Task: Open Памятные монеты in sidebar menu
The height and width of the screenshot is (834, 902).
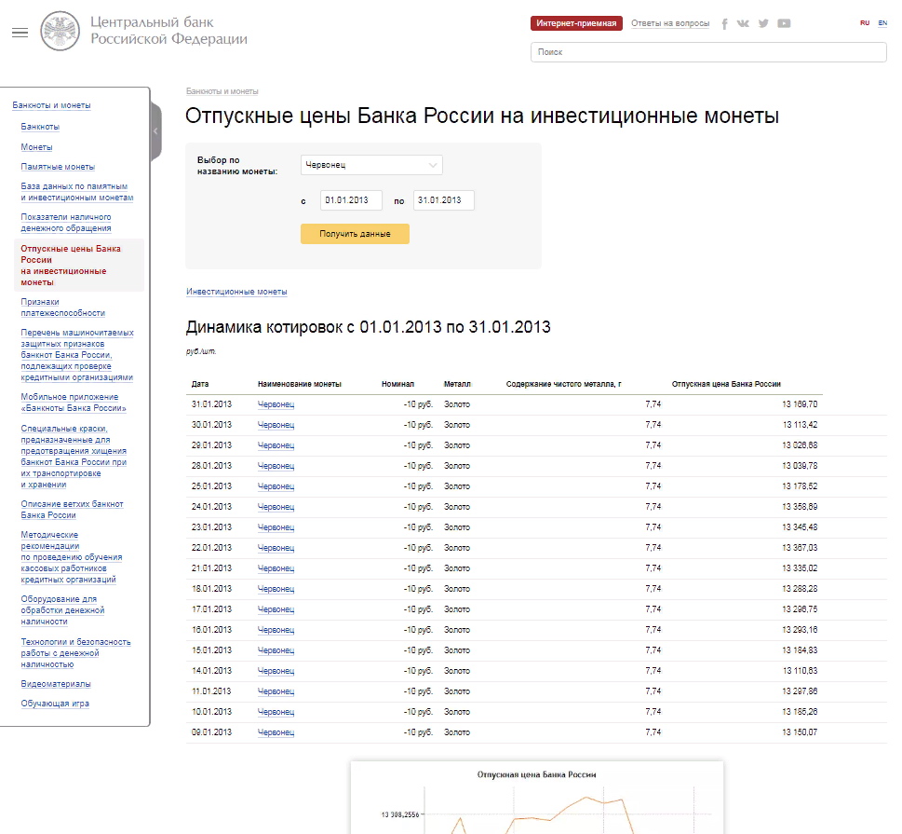Action: coord(58,167)
